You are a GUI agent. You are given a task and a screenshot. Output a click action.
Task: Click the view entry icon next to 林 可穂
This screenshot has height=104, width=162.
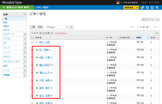coord(49,50)
